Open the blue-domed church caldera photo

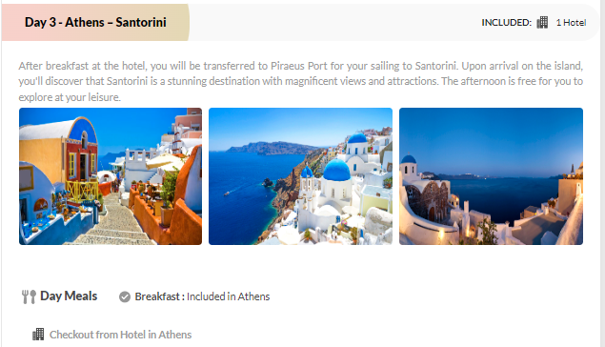point(300,176)
